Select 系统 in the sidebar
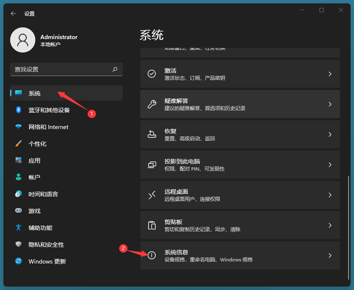 coord(67,93)
